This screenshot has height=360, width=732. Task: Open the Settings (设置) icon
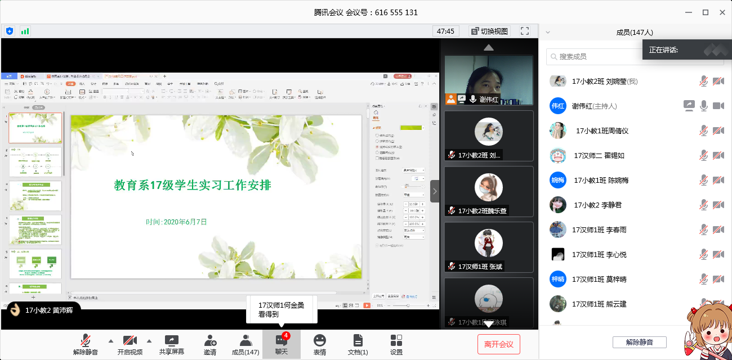(x=396, y=344)
